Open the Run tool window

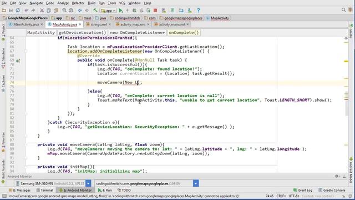pos(105,190)
